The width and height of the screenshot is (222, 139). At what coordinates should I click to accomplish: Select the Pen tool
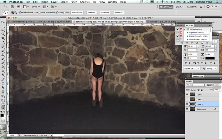pos(3,79)
